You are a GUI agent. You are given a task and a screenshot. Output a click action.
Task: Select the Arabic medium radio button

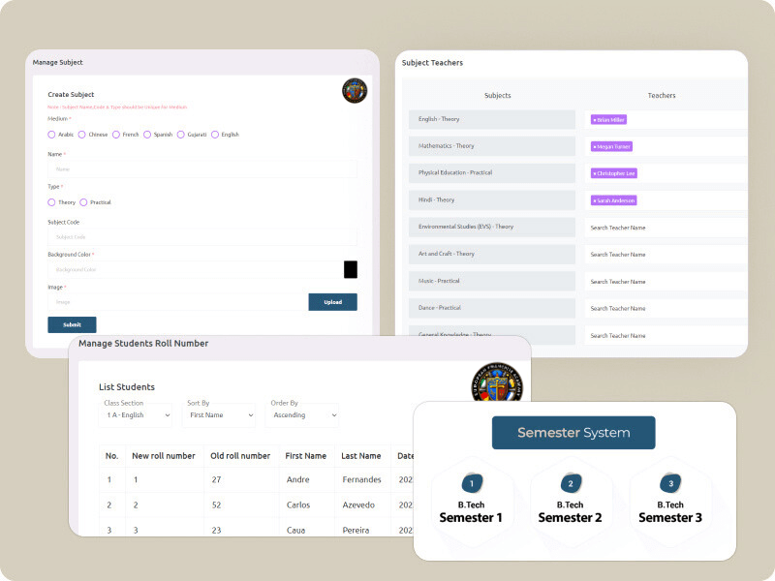(51, 135)
